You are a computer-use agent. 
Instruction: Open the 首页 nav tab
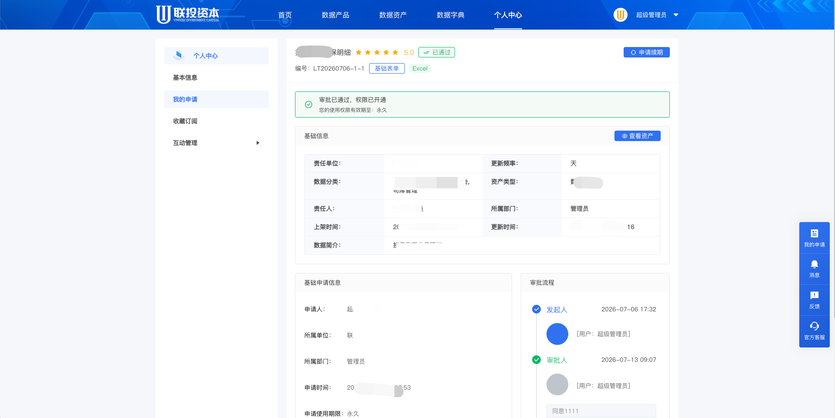tap(285, 15)
